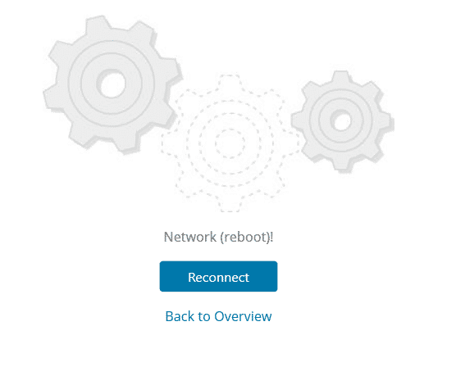Screen dimensions: 456x367
Task: Click the bottom tooth of the small right gear
Action: [341, 167]
